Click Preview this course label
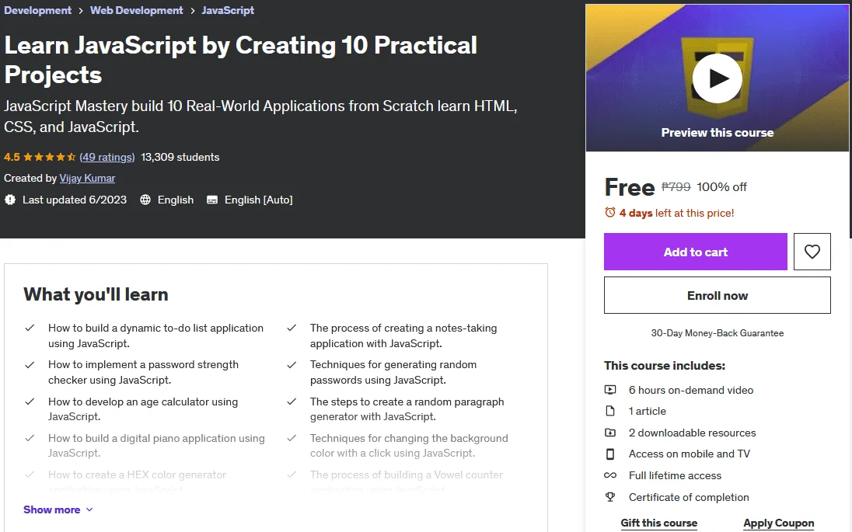This screenshot has width=852, height=532. [x=718, y=133]
